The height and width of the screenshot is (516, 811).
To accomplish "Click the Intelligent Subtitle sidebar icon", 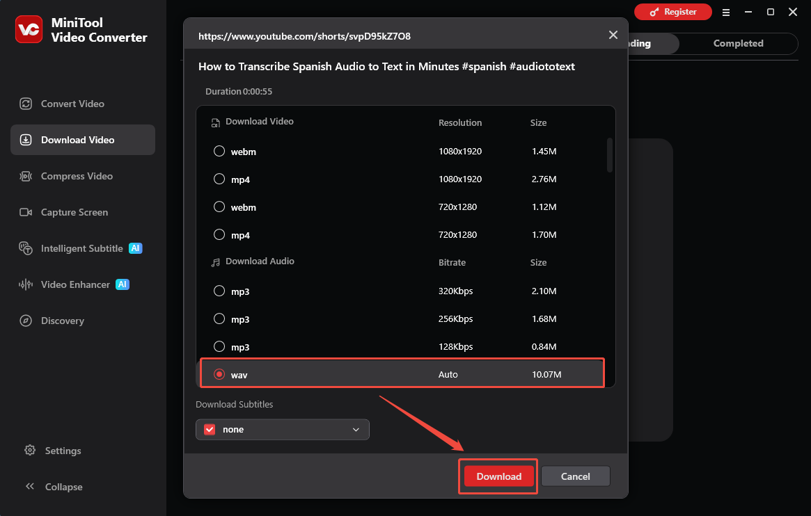I will pos(26,248).
